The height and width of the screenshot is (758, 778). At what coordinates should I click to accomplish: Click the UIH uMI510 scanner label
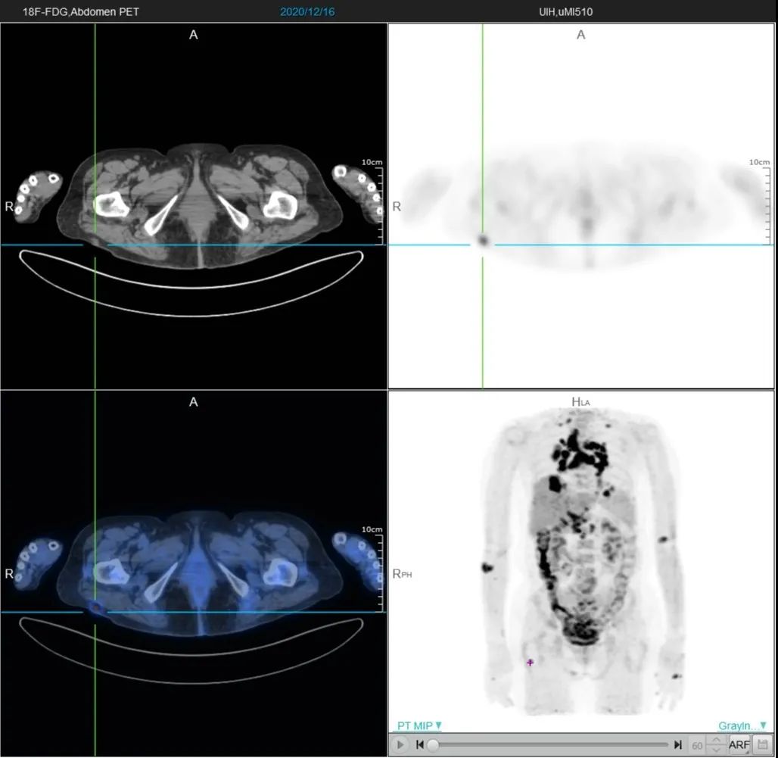(x=565, y=12)
